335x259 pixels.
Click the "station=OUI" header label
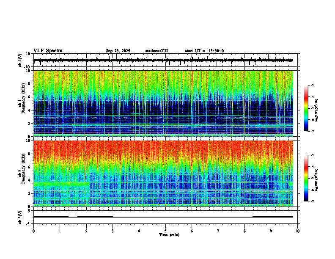157,51
